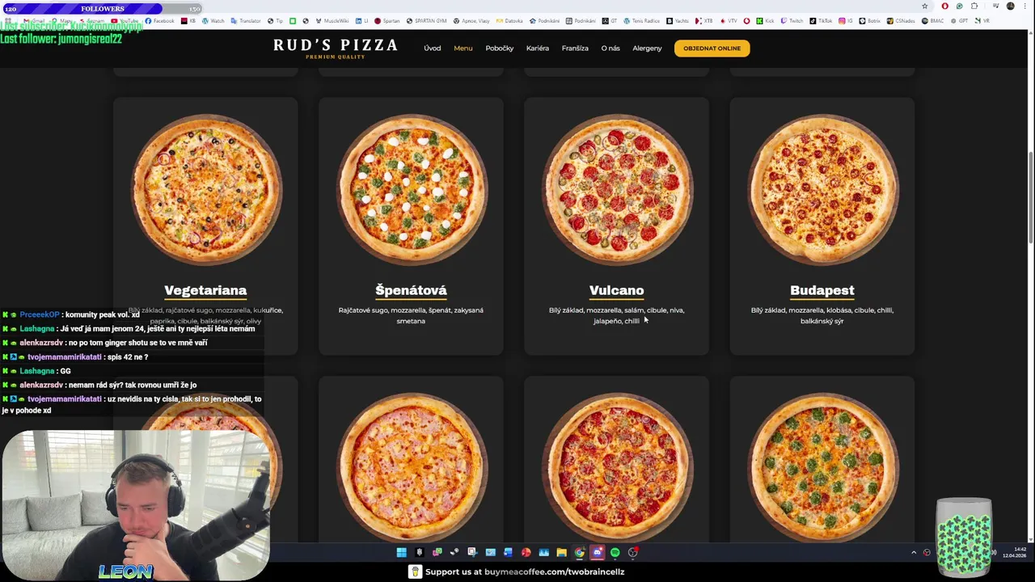
Task: Open Spotify from the taskbar
Action: click(x=615, y=553)
